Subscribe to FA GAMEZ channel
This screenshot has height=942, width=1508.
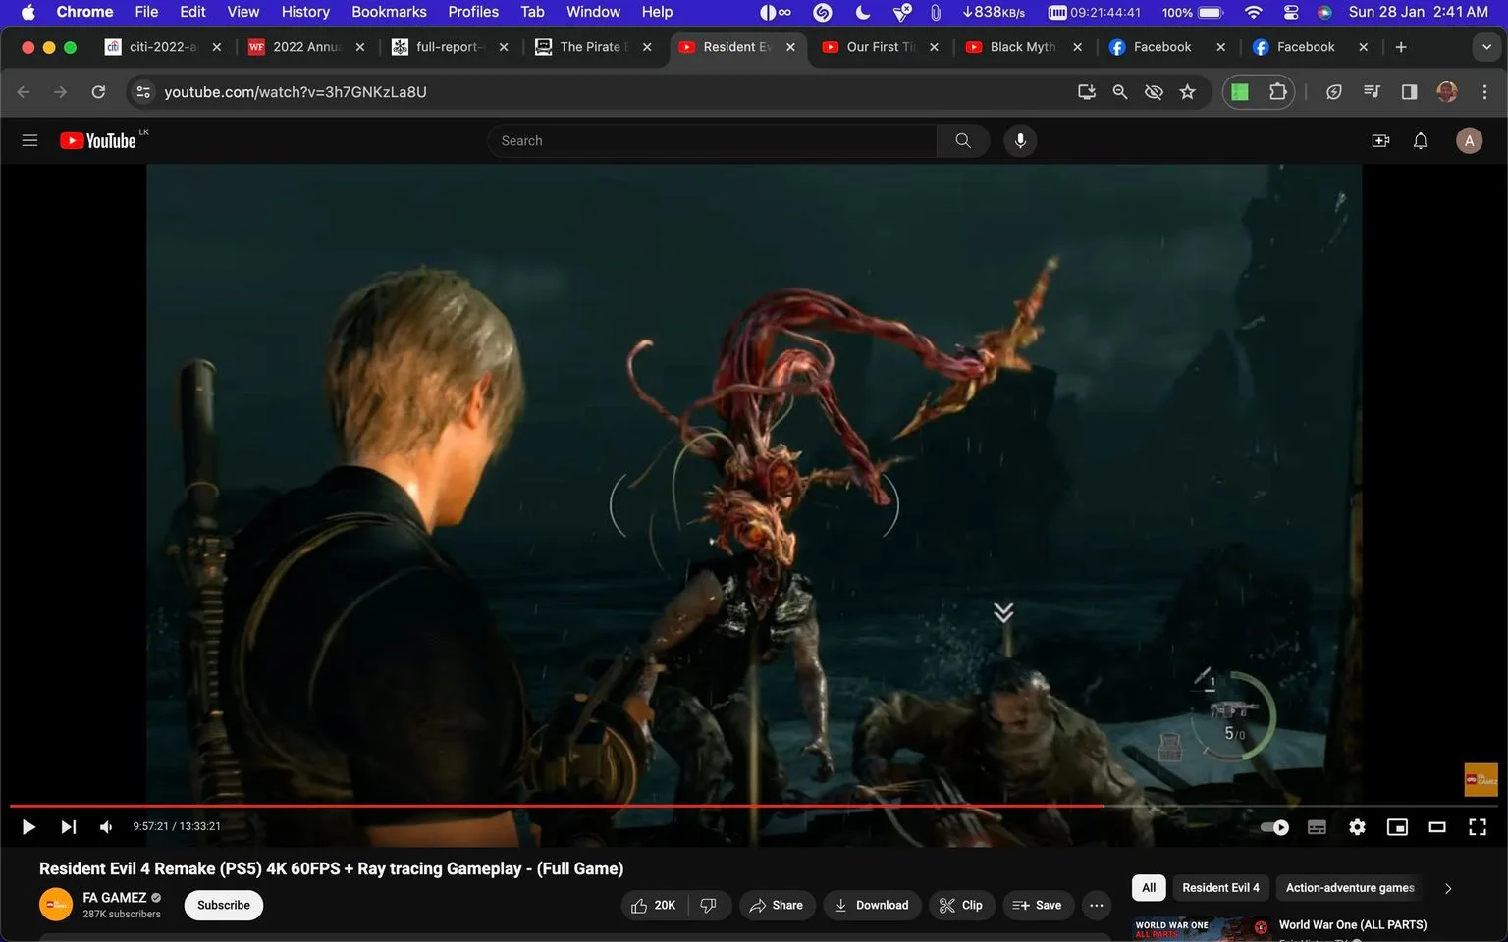point(224,905)
